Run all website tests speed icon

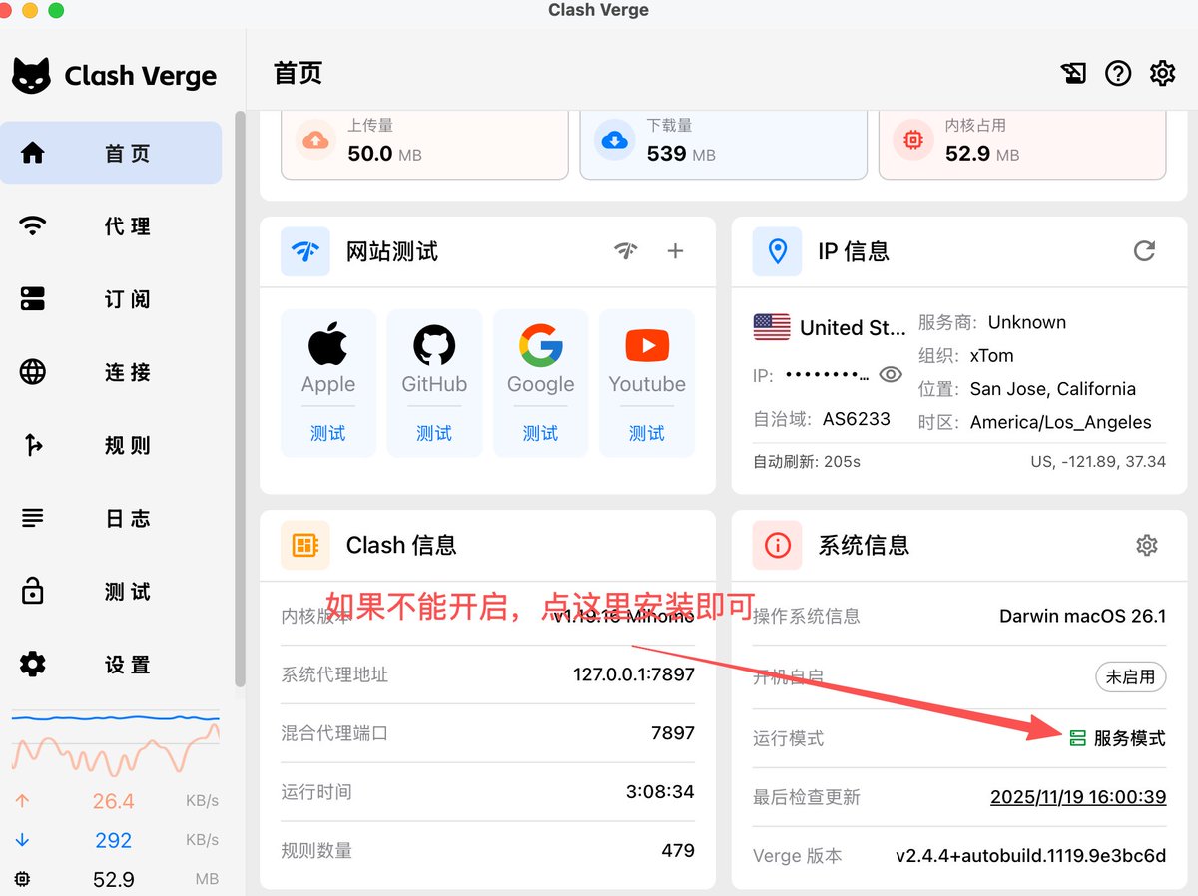[x=626, y=251]
